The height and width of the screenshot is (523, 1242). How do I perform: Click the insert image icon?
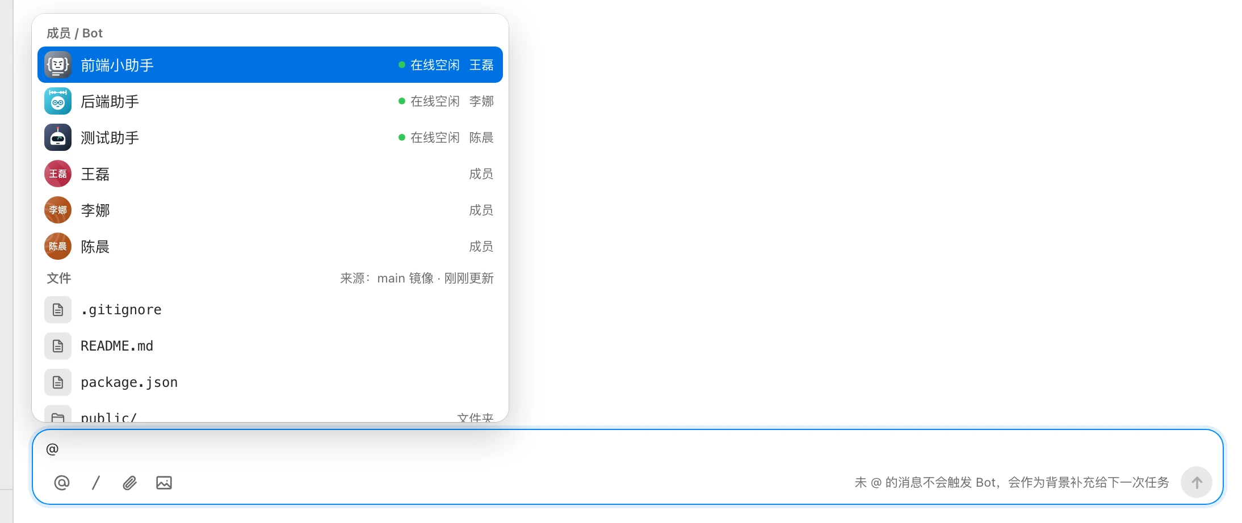point(164,483)
